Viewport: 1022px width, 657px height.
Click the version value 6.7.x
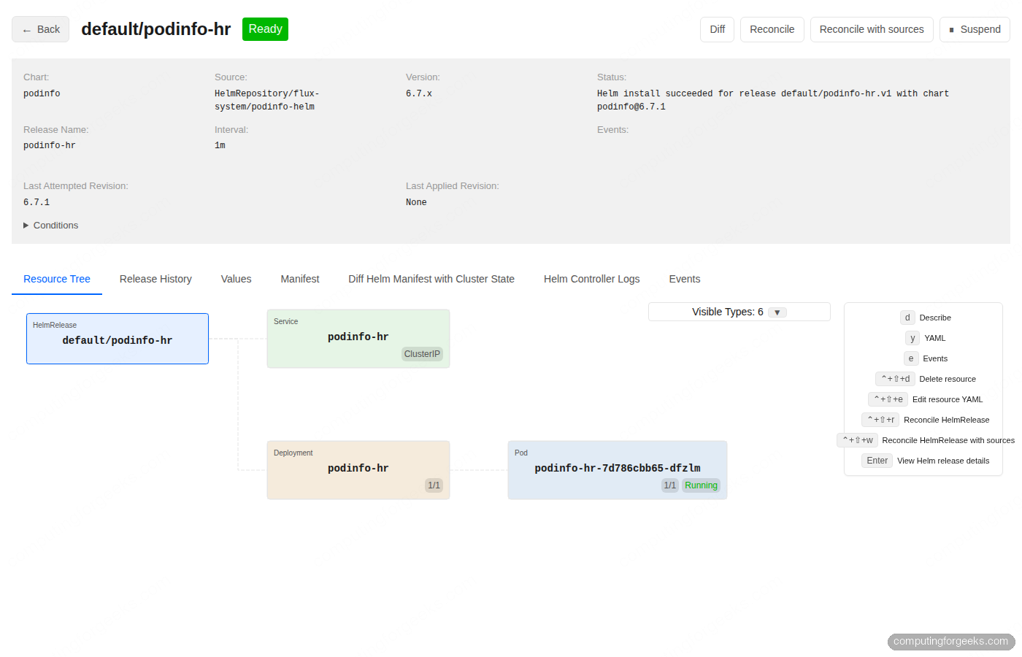419,93
